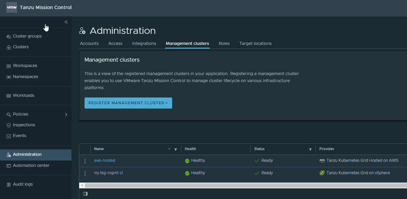Open the Name column filter
The image size is (407, 199).
click(175, 149)
